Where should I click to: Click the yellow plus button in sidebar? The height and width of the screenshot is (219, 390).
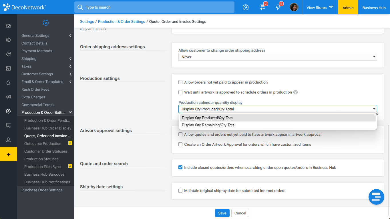point(9,154)
